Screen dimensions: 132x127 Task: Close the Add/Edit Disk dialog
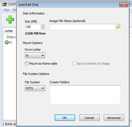pos(124,4)
